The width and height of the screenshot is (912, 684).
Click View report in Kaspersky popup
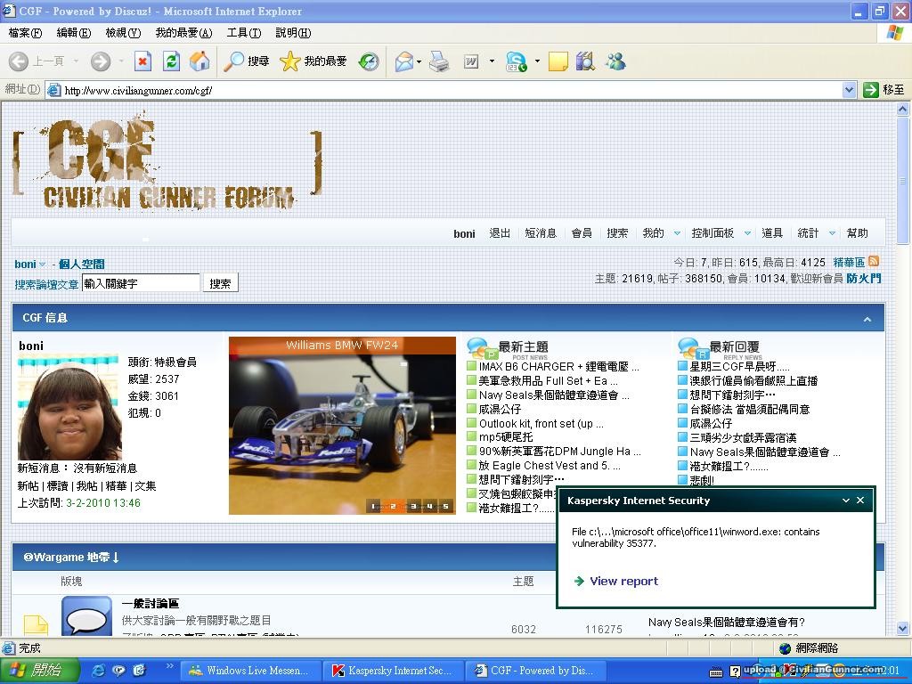tap(623, 581)
